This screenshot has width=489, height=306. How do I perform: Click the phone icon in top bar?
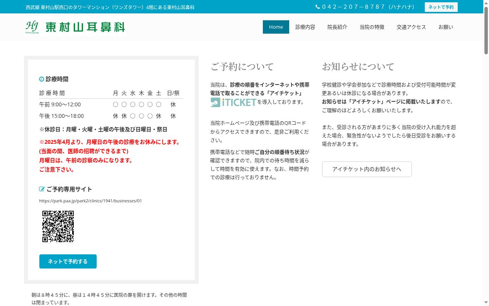(x=317, y=7)
